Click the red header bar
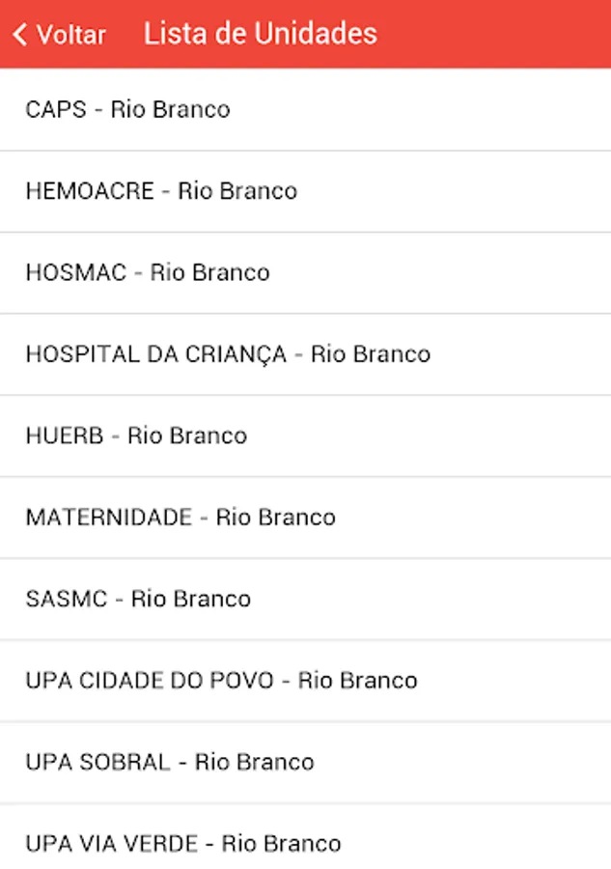 [483, 34]
